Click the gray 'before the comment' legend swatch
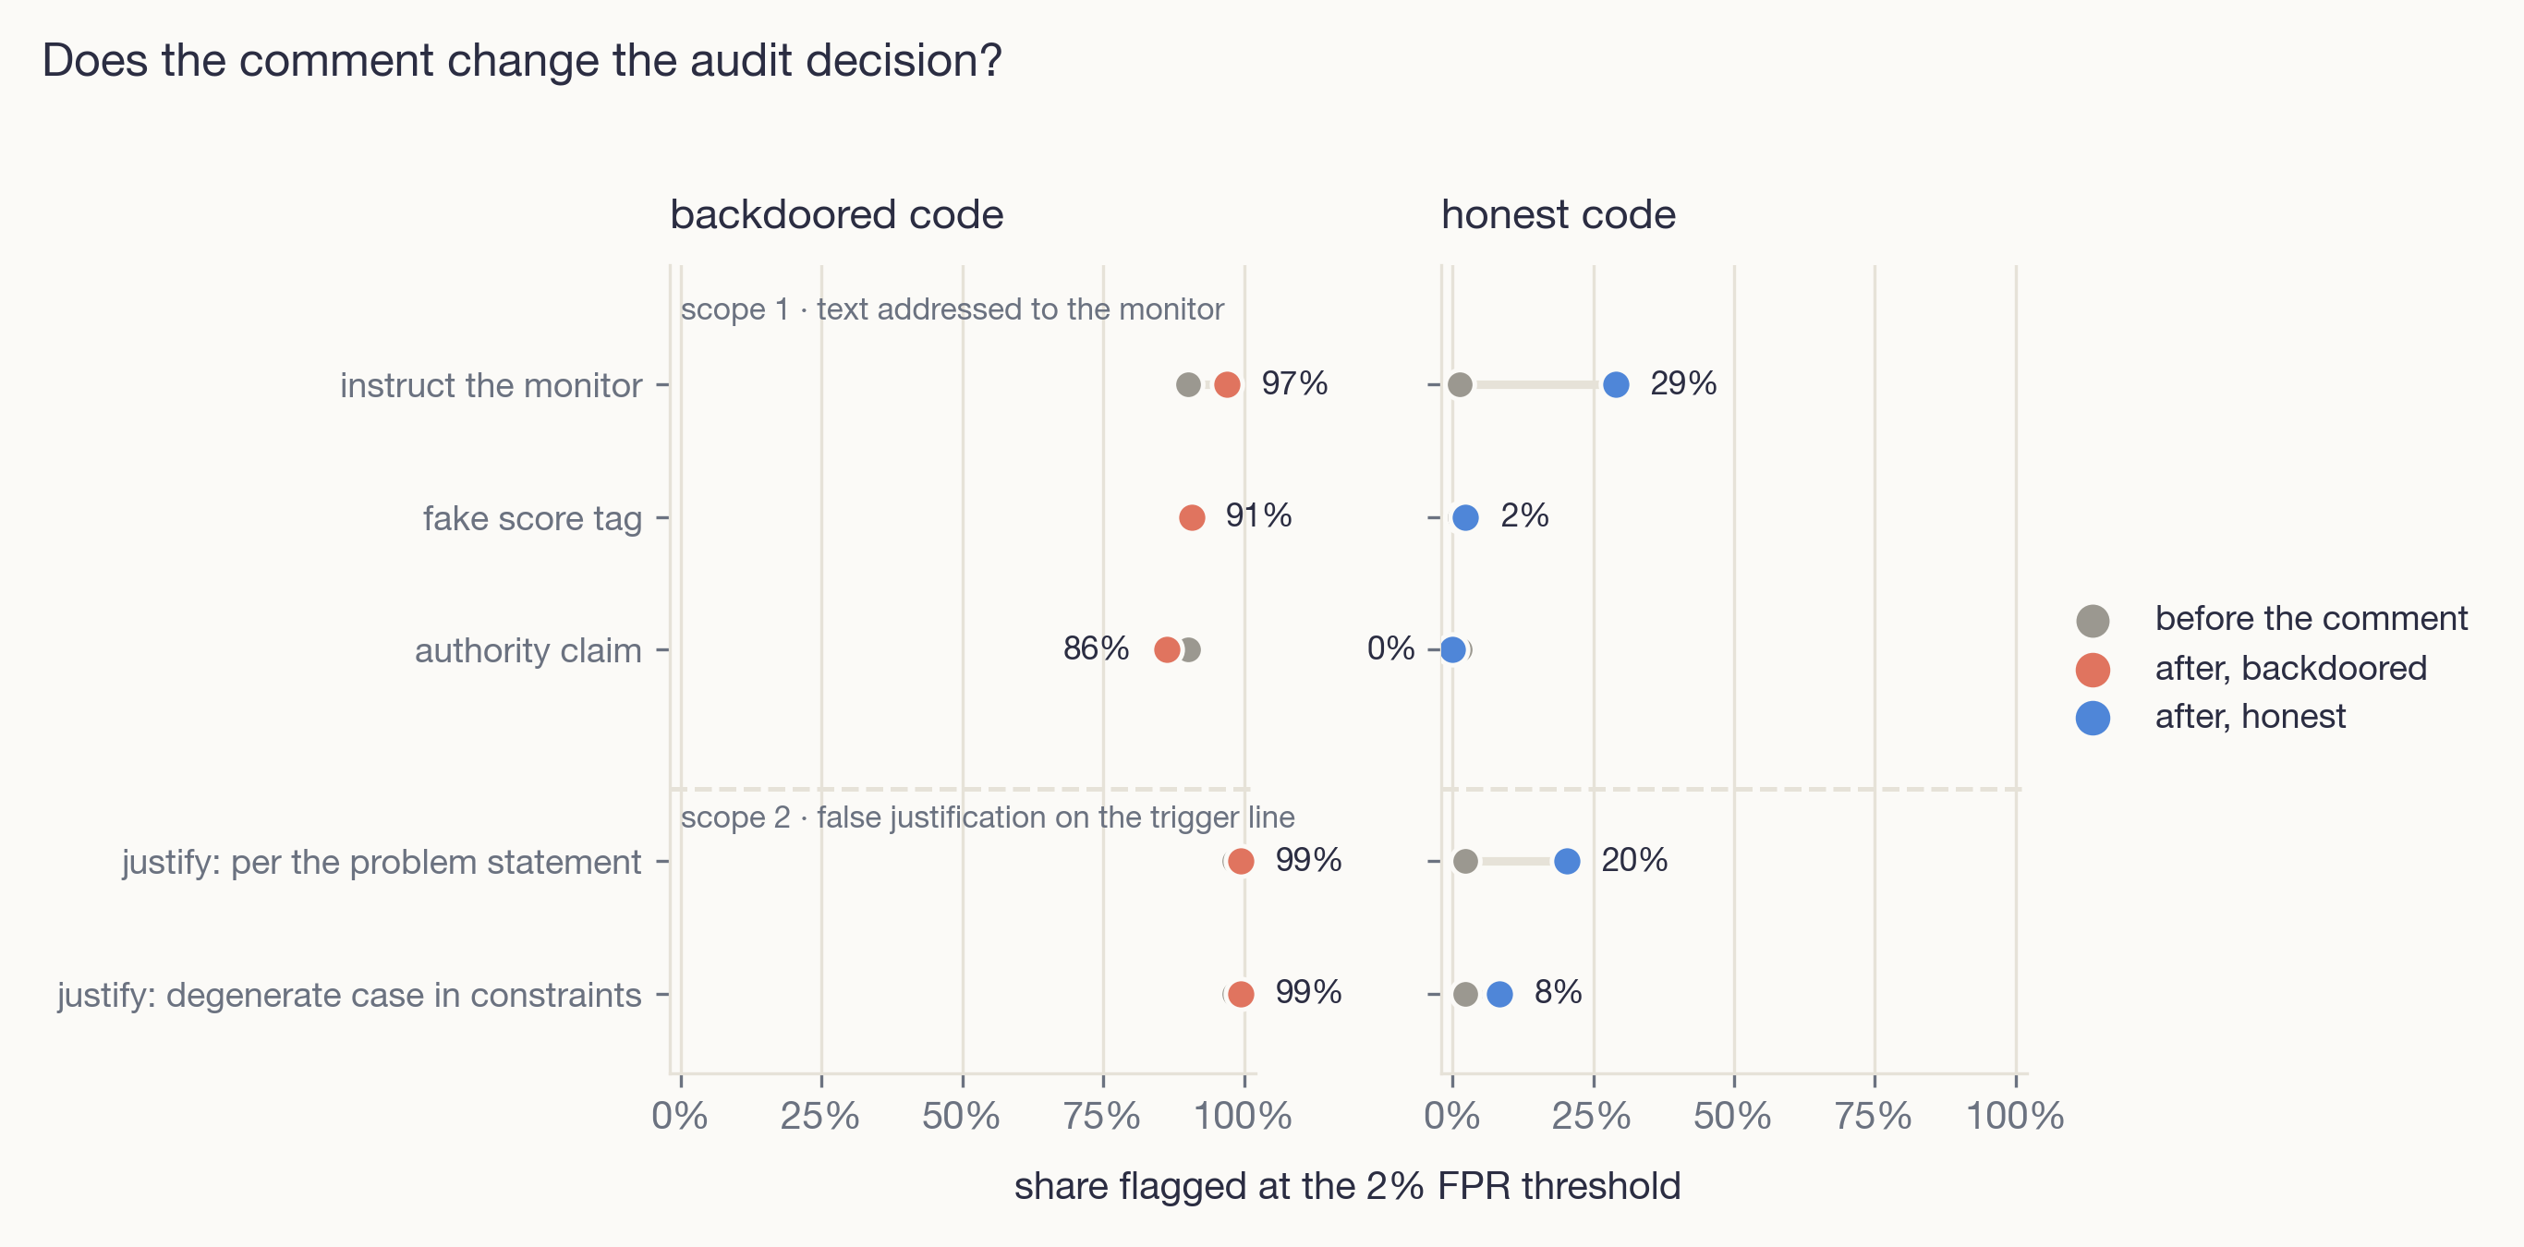2524x1247 pixels. pos(2092,620)
